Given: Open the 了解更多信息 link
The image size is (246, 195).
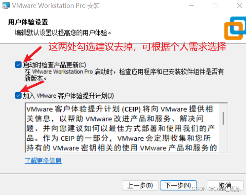Looking at the screenshot, I should coord(43,161).
